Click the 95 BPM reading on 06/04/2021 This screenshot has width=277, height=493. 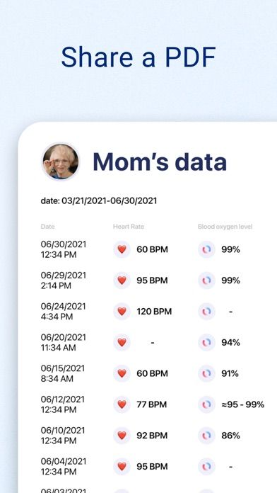click(152, 467)
